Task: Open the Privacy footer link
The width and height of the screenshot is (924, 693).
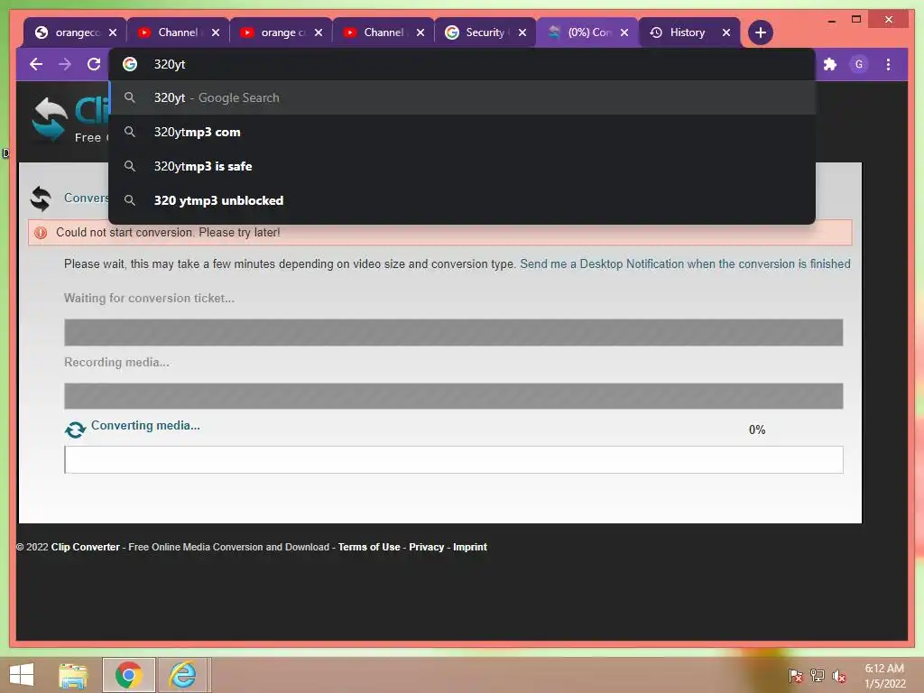Action: 426,547
